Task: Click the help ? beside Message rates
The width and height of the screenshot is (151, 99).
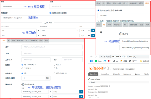Action: click(107, 92)
